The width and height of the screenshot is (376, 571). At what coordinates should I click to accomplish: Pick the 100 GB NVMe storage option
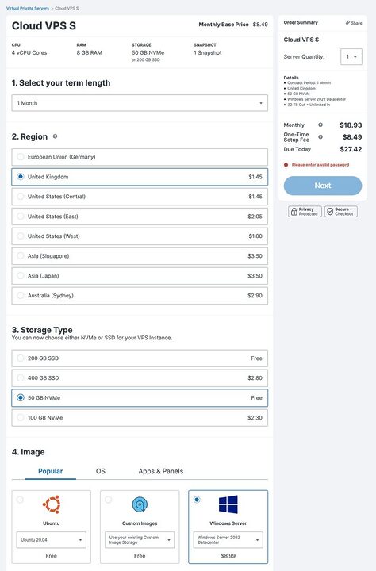point(140,418)
